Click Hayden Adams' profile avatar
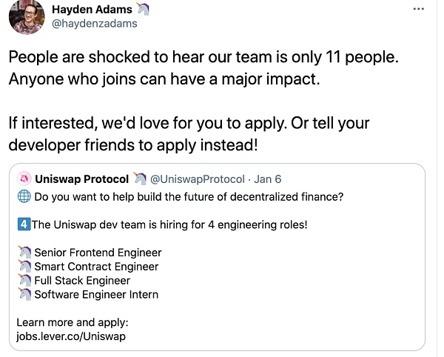Image resolution: width=444 pixels, height=357 pixels. [26, 16]
